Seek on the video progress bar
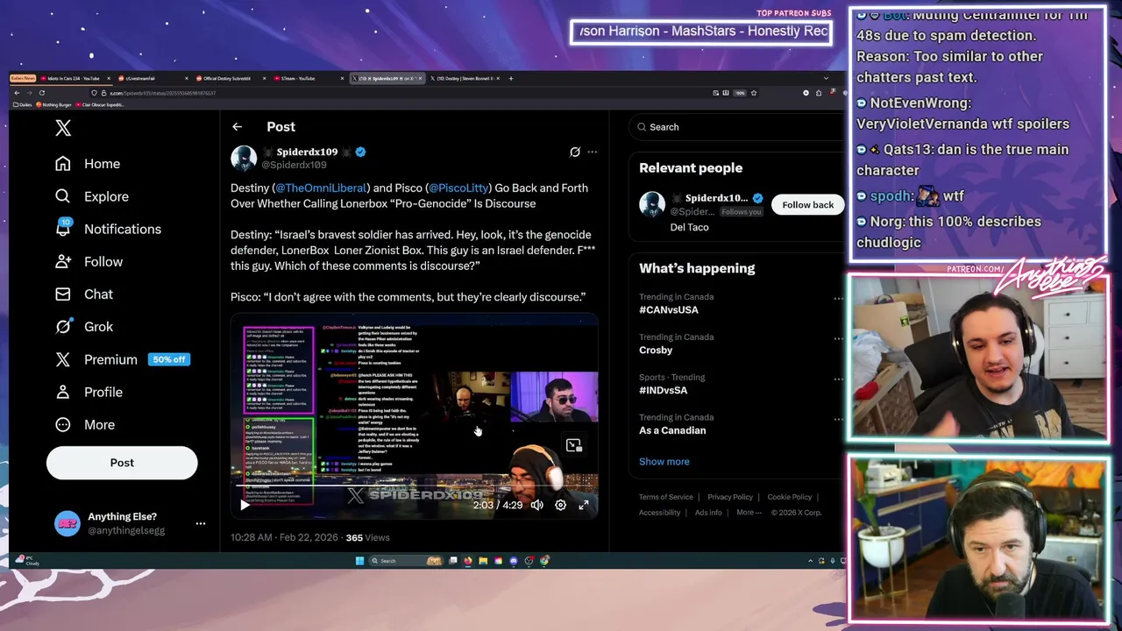The width and height of the screenshot is (1122, 631). (x=414, y=485)
